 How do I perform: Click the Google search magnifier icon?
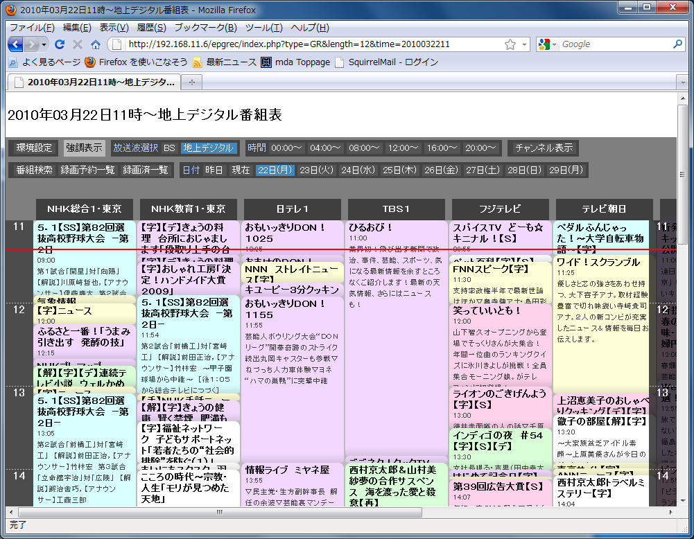(x=677, y=44)
